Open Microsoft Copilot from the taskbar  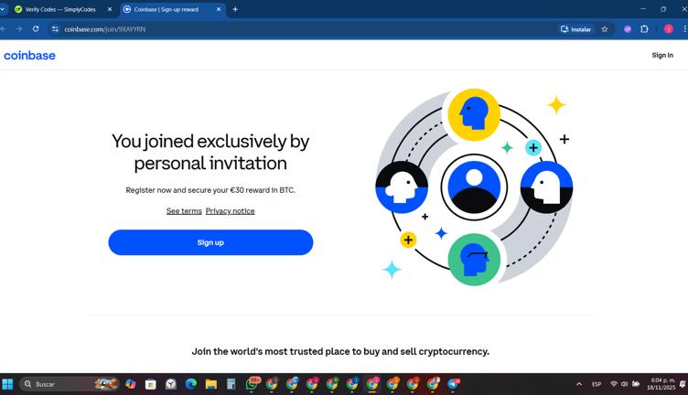tap(130, 384)
